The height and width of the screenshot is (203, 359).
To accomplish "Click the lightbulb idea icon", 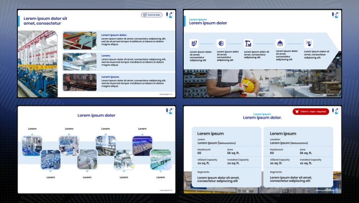I will pos(309,43).
